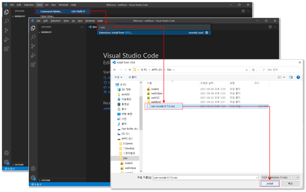Screen dimensions: 306x192
Task: Toggle the preview pane icon in the dialog
Action: coord(291,77)
